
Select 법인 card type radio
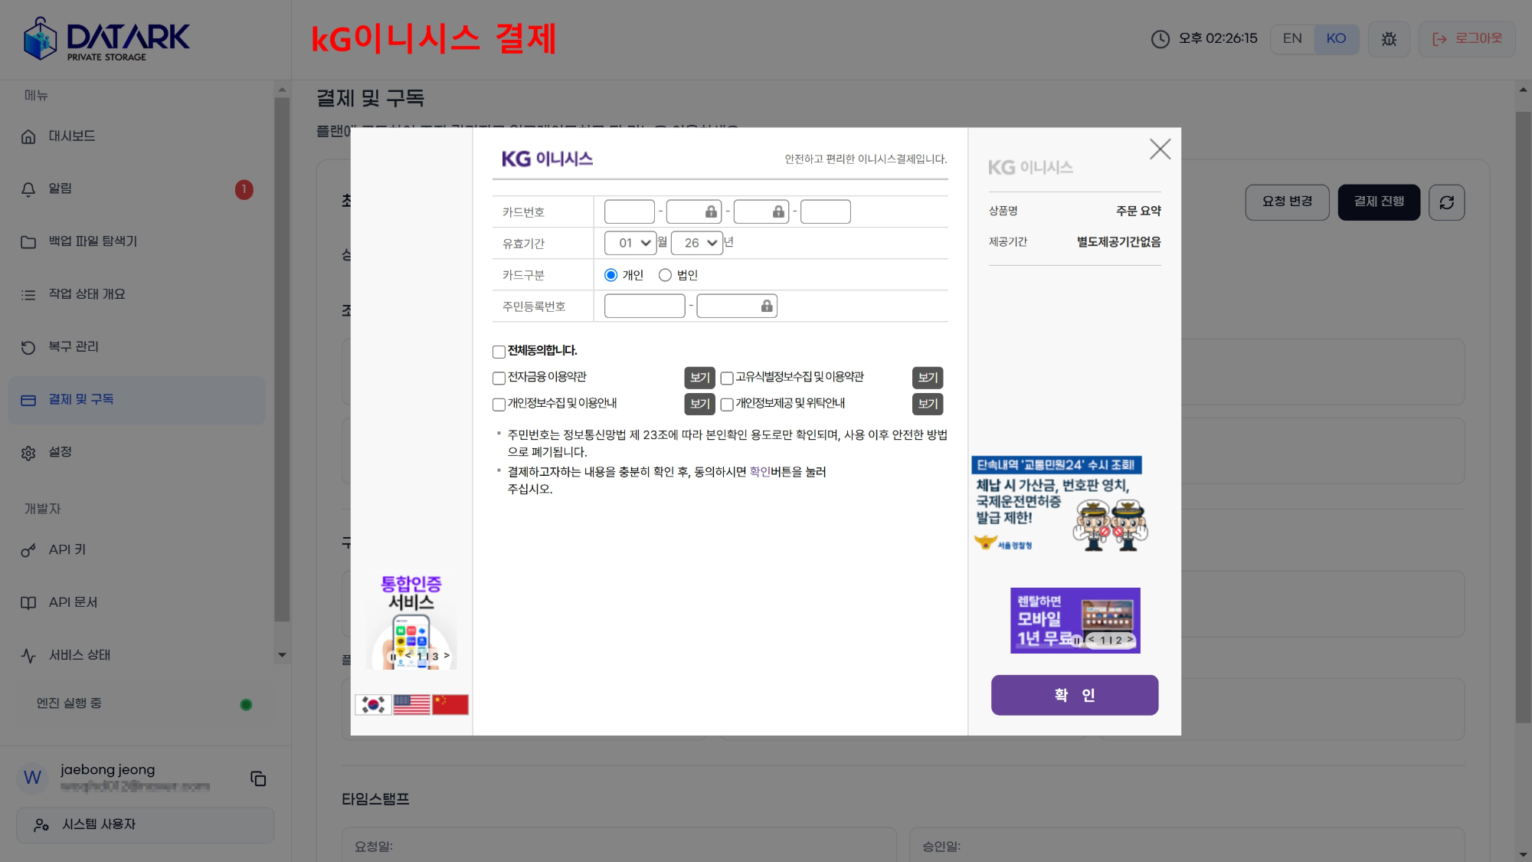coord(665,275)
